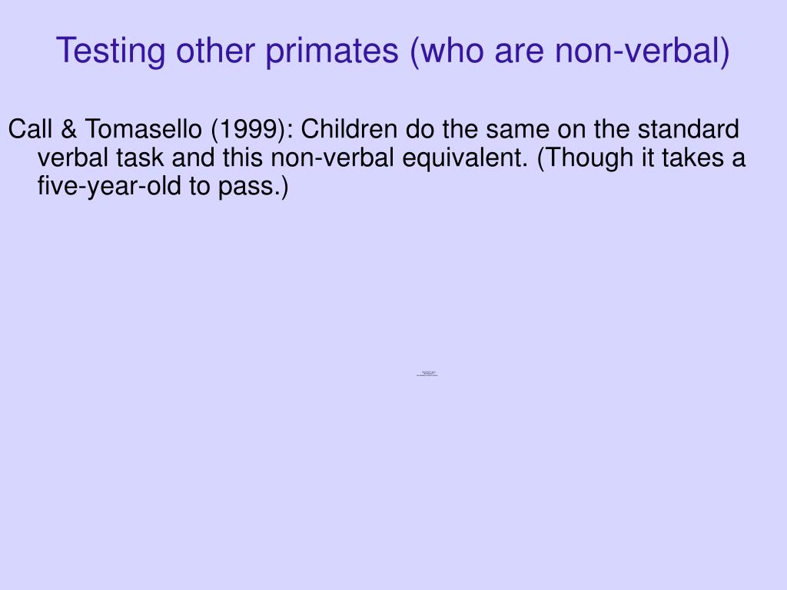Select 'verbal task' at start of second line

101,157
